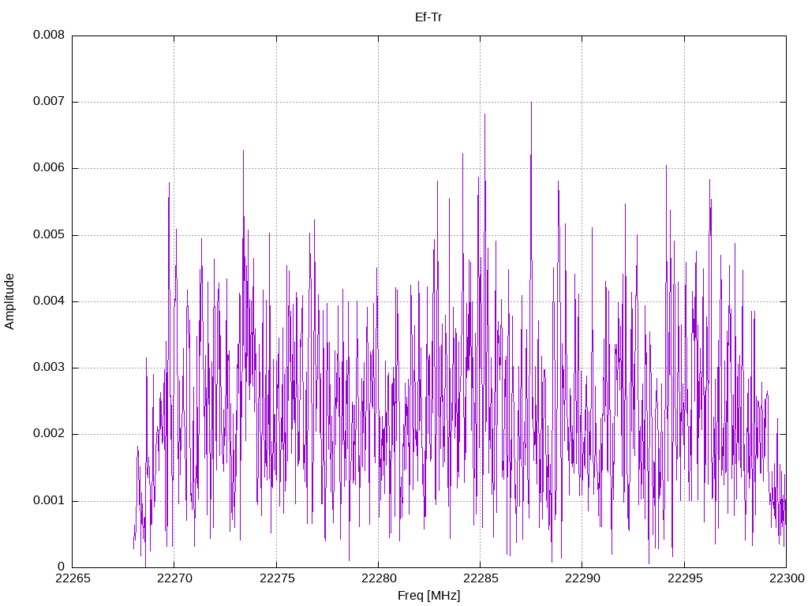Click the x-axis tick label 22275
The height and width of the screenshot is (606, 808).
pos(277,578)
